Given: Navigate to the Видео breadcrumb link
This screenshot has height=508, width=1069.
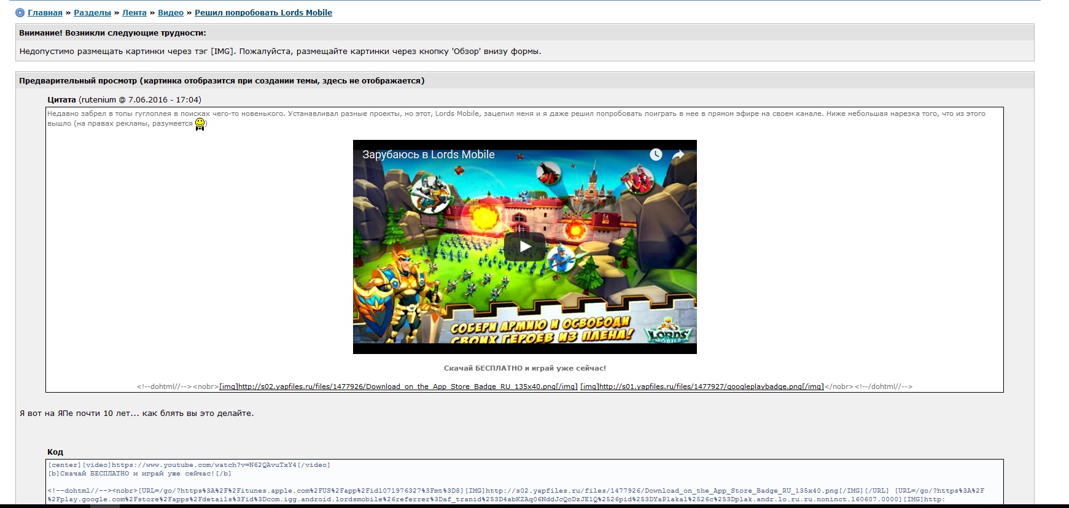Looking at the screenshot, I should click(171, 13).
